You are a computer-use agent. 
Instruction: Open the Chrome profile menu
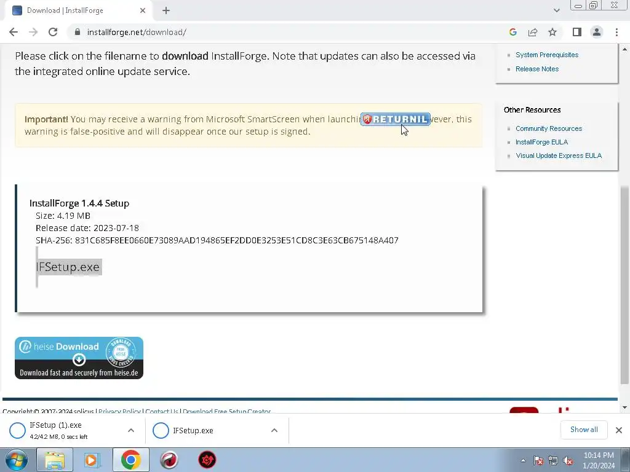(x=597, y=32)
